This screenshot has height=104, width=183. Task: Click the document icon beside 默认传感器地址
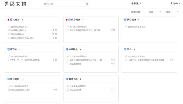tap(9, 34)
